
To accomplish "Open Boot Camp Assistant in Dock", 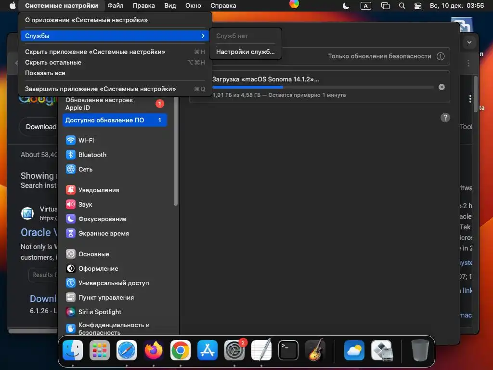I will click(x=381, y=350).
